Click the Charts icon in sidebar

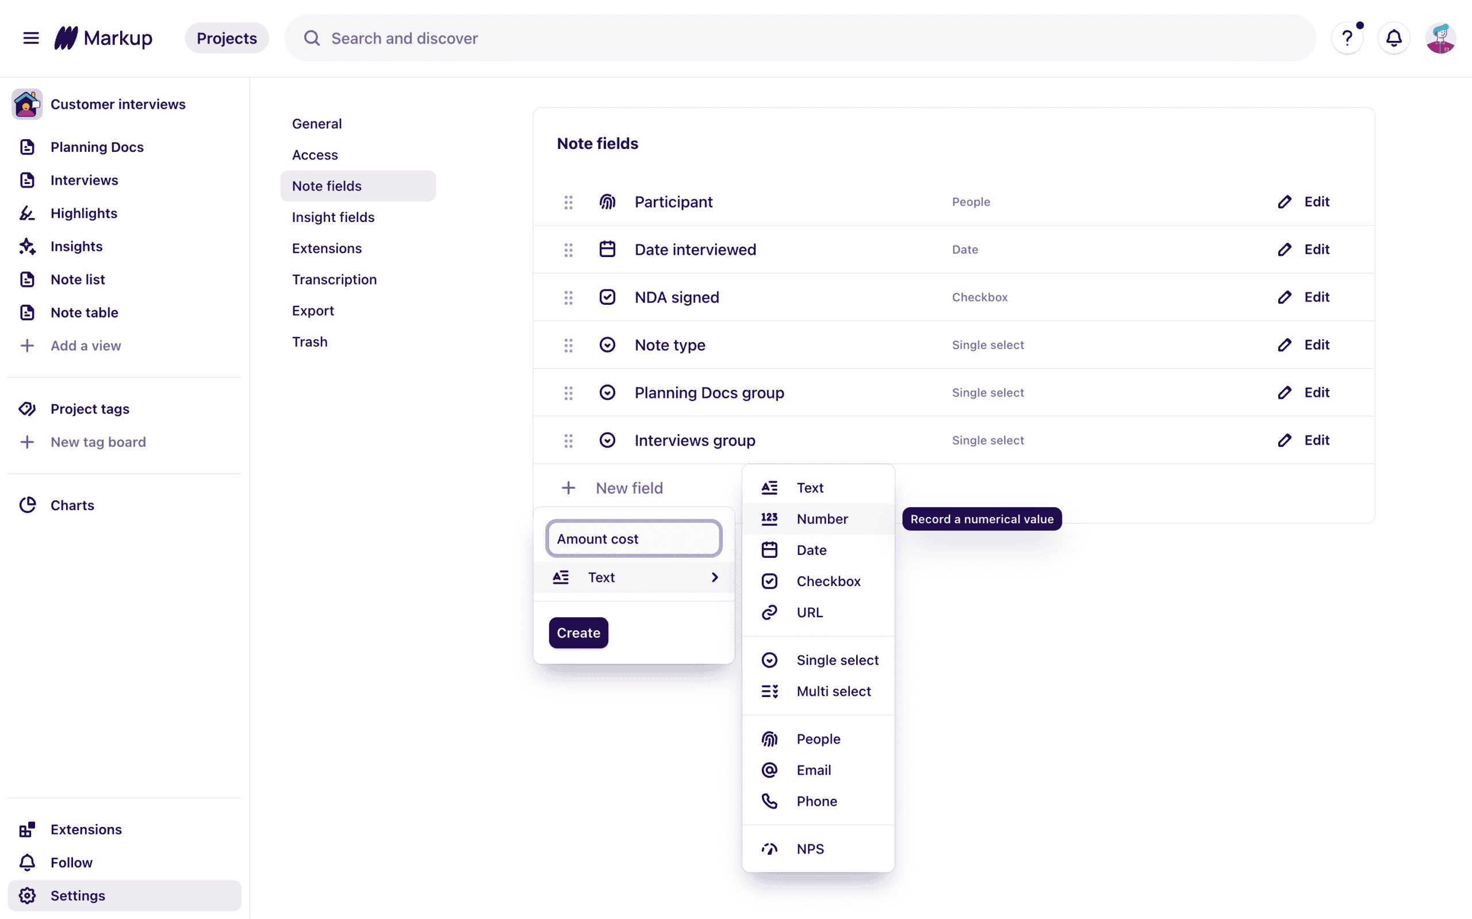[29, 505]
